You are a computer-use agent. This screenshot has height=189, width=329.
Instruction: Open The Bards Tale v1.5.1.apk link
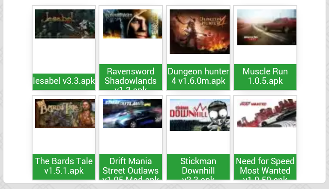(x=64, y=167)
